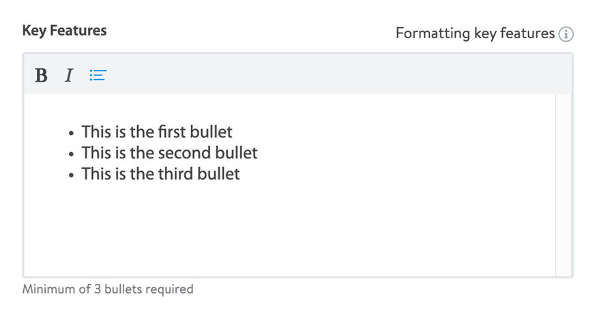Click the bullet dot before the second item
Screen dimensions: 597x316
pyautogui.click(x=71, y=154)
